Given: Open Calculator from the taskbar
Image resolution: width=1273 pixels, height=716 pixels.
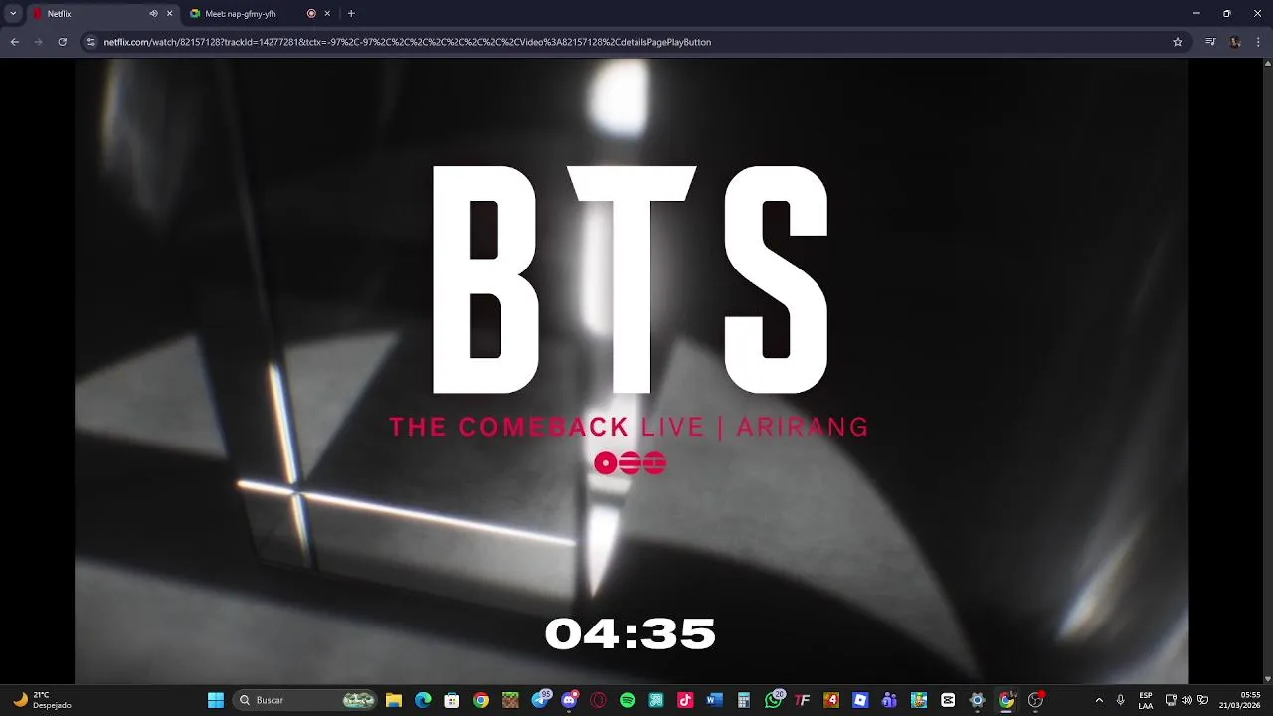Looking at the screenshot, I should tap(743, 700).
